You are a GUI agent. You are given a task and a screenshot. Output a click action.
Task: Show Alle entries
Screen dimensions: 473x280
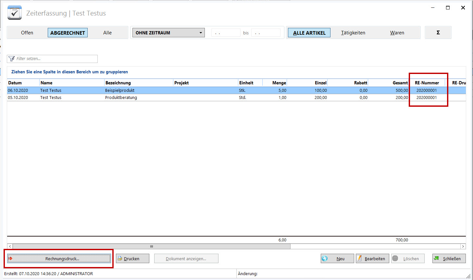coord(107,33)
